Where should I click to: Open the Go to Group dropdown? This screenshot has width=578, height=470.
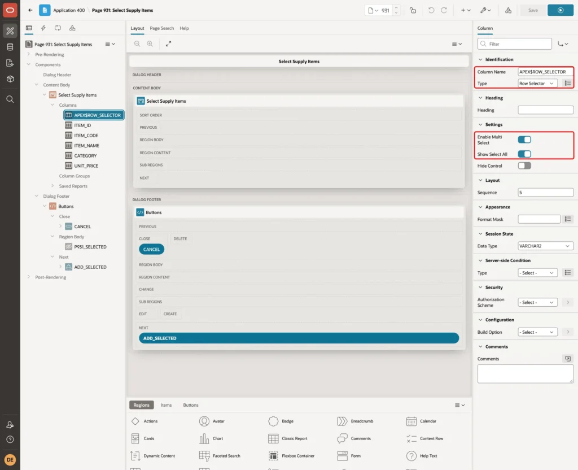point(563,44)
